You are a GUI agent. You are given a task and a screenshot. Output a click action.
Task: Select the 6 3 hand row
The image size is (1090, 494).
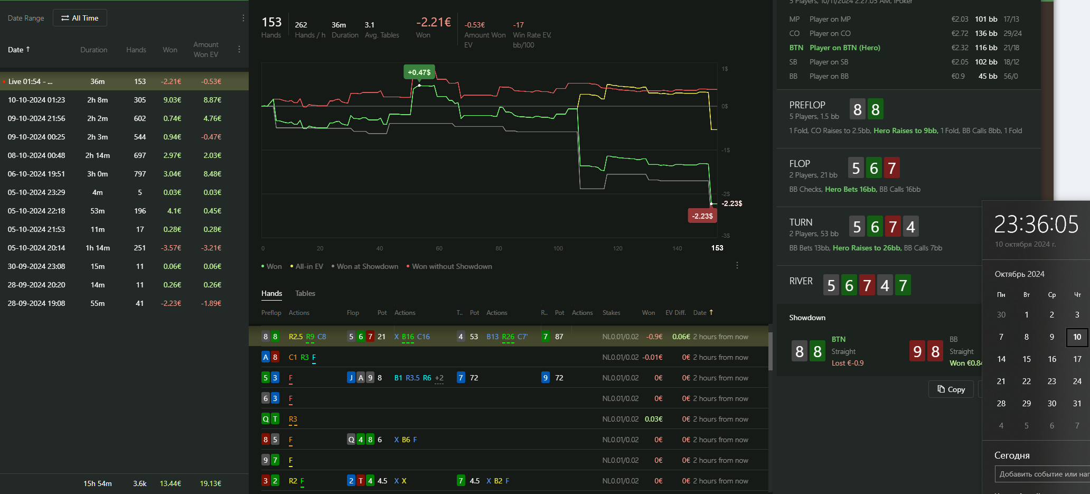tap(509, 398)
